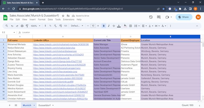Open the borders tool
The image size is (204, 108).
pyautogui.click(x=130, y=26)
